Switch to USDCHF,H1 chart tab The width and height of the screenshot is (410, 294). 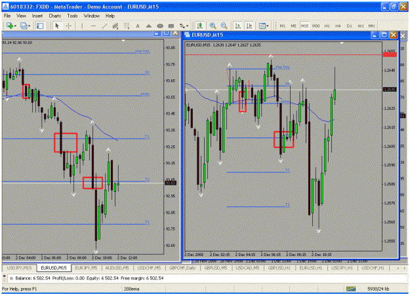click(373, 268)
